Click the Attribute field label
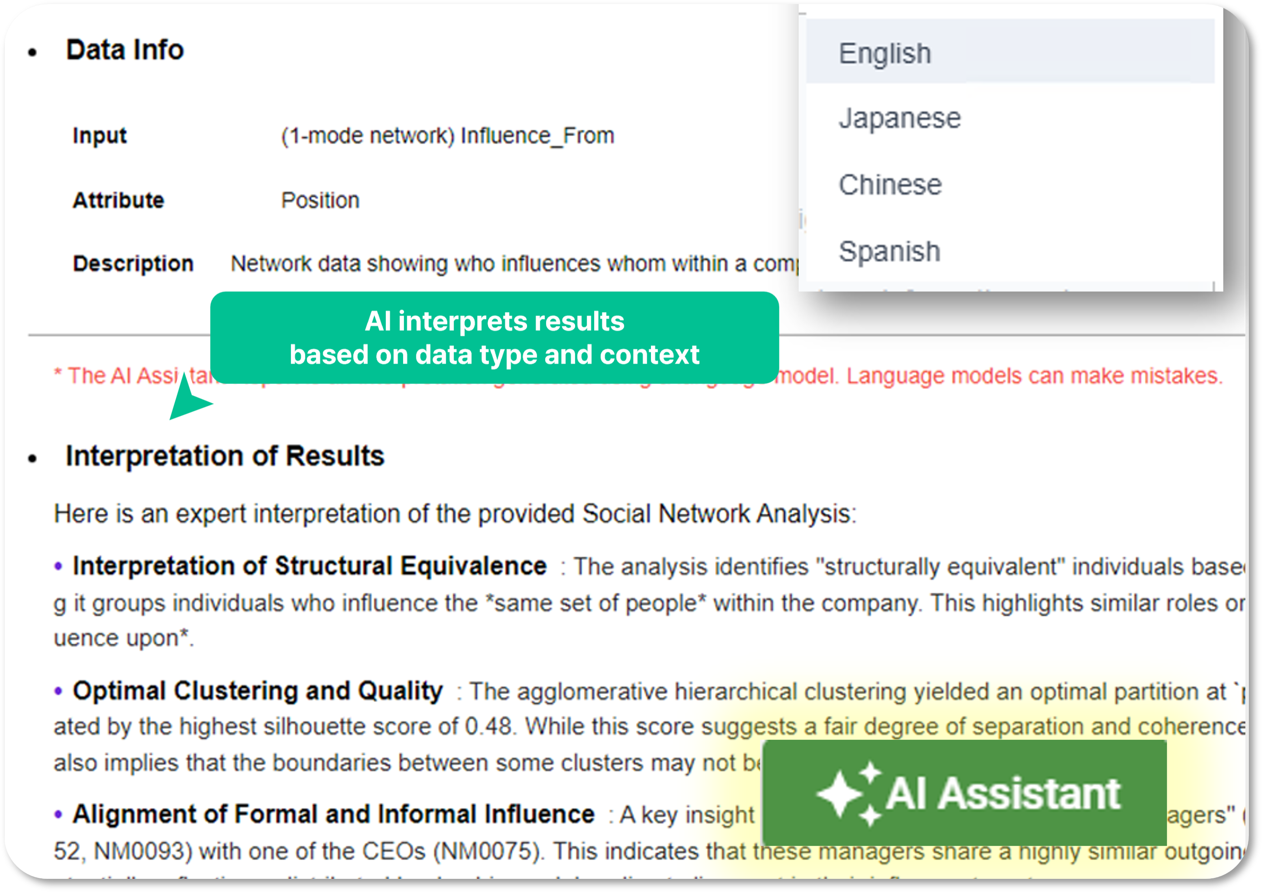Viewport: 1262px width, 892px height. point(118,200)
